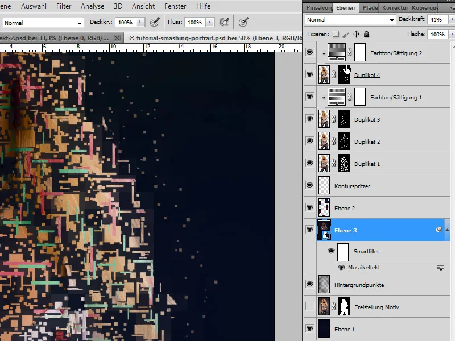
Task: Hide Ebene 2 layer
Action: click(309, 207)
